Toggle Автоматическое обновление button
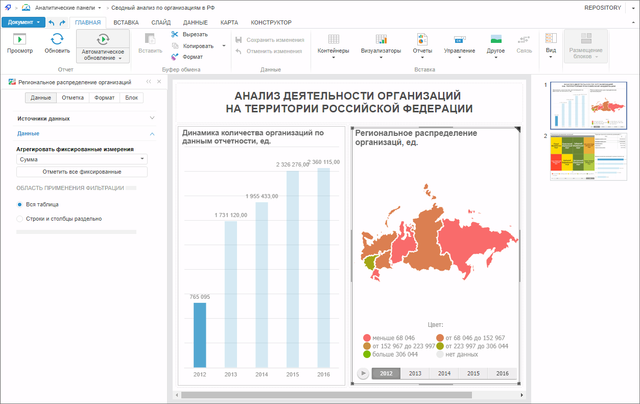 point(103,46)
